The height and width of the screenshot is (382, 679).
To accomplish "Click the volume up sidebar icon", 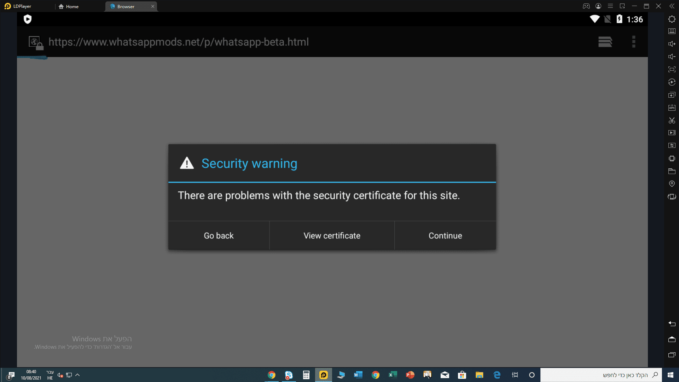I will tap(672, 44).
